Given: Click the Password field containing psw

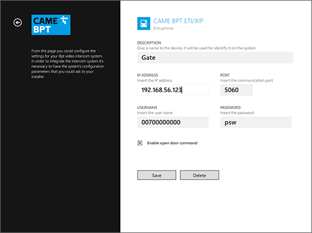Looking at the screenshot, I should 256,122.
